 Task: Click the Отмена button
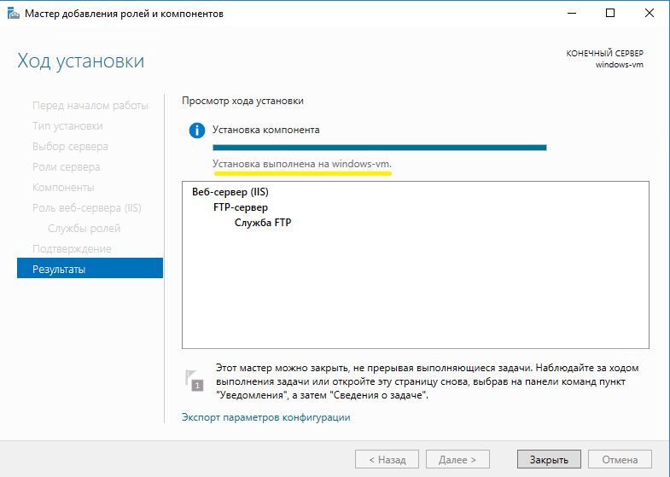(x=620, y=459)
